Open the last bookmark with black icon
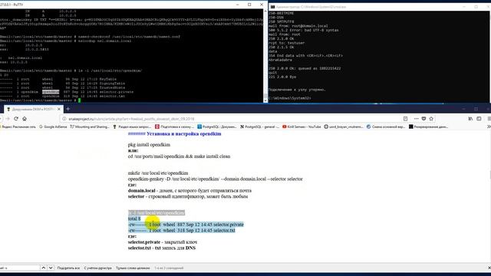Image resolution: width=491 pixels, height=276 pixels. 428,127
